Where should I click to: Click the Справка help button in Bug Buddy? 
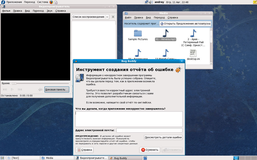click(85, 150)
